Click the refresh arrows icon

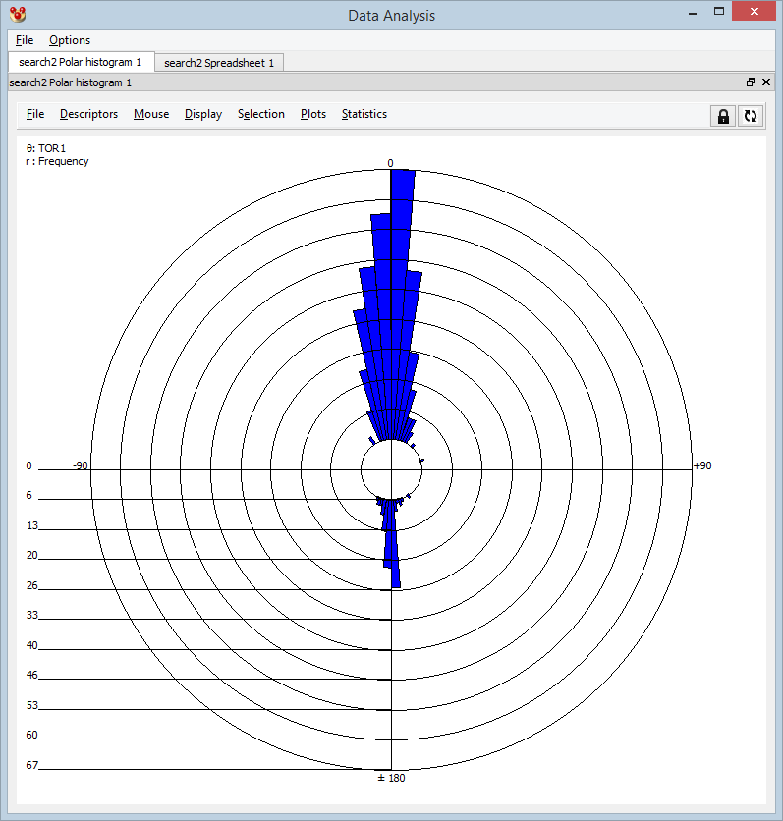point(751,116)
